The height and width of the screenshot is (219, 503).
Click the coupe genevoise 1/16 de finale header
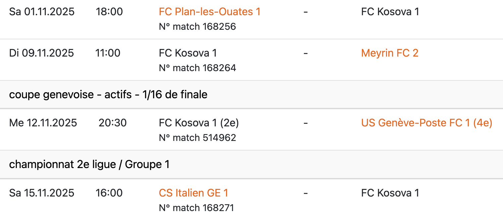[108, 95]
